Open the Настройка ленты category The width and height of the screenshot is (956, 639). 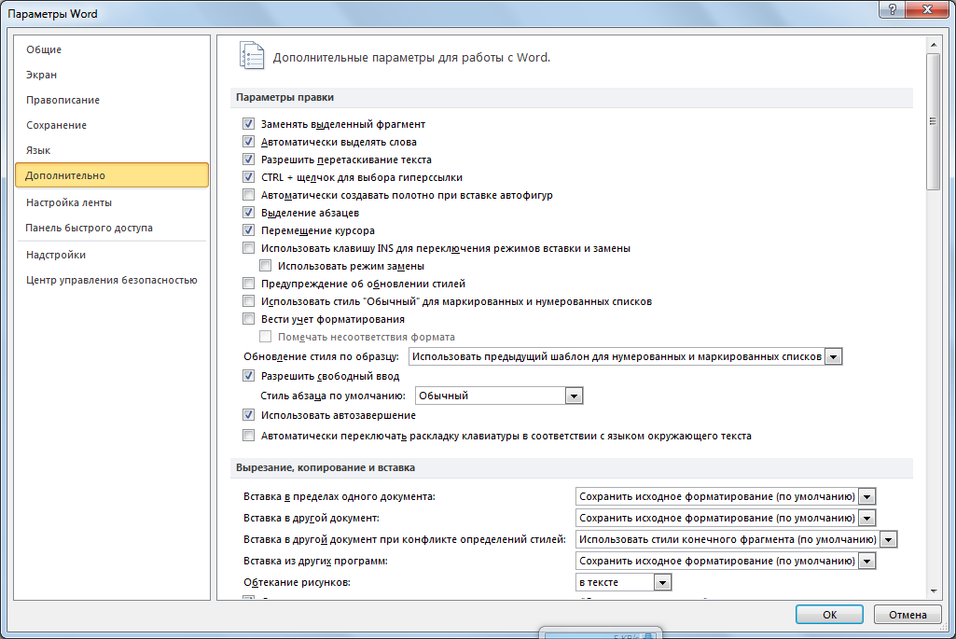pyautogui.click(x=112, y=201)
